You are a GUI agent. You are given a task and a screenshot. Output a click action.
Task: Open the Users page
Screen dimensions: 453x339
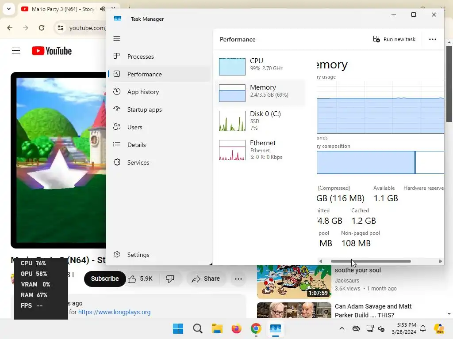click(159, 127)
